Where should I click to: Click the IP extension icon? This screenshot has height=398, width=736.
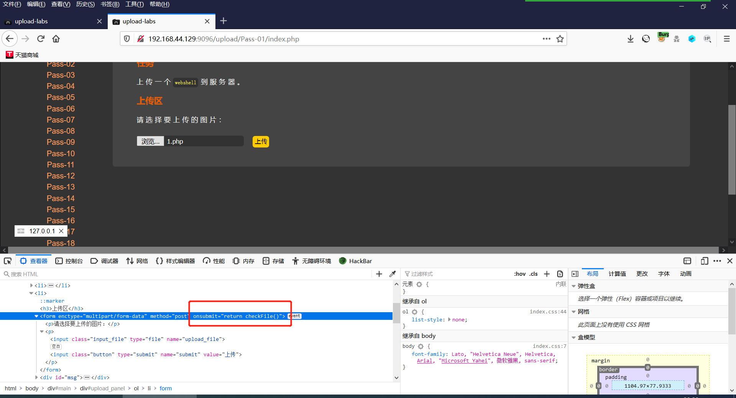pos(707,39)
